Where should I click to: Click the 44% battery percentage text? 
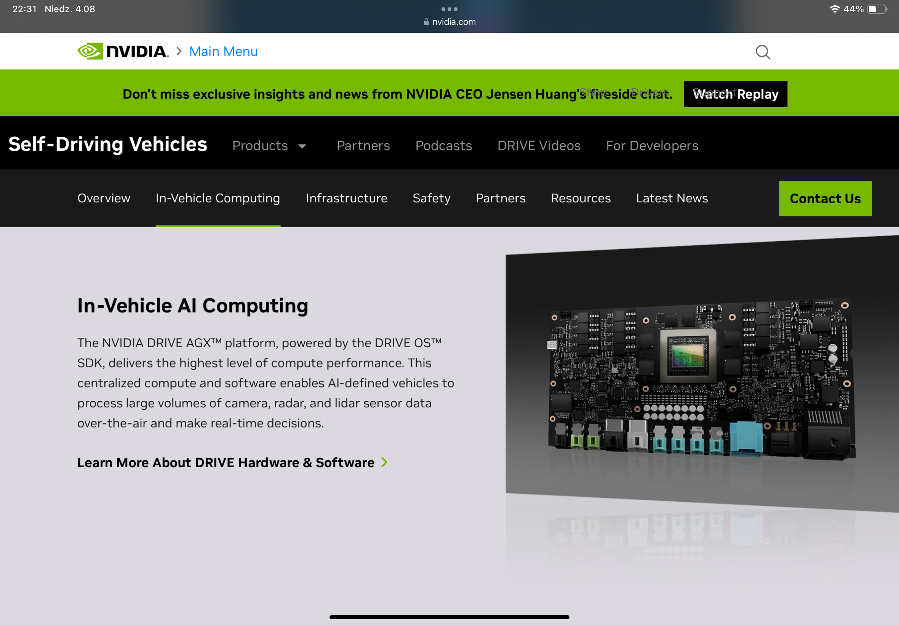pyautogui.click(x=853, y=9)
